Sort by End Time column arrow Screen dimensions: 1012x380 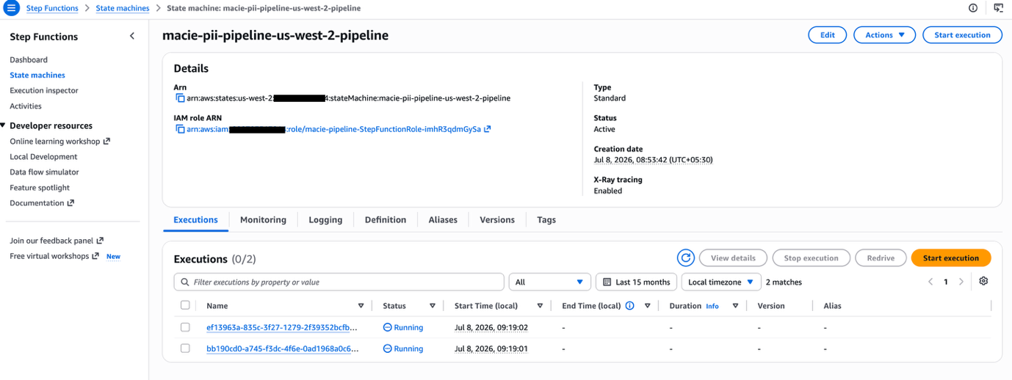pos(647,306)
